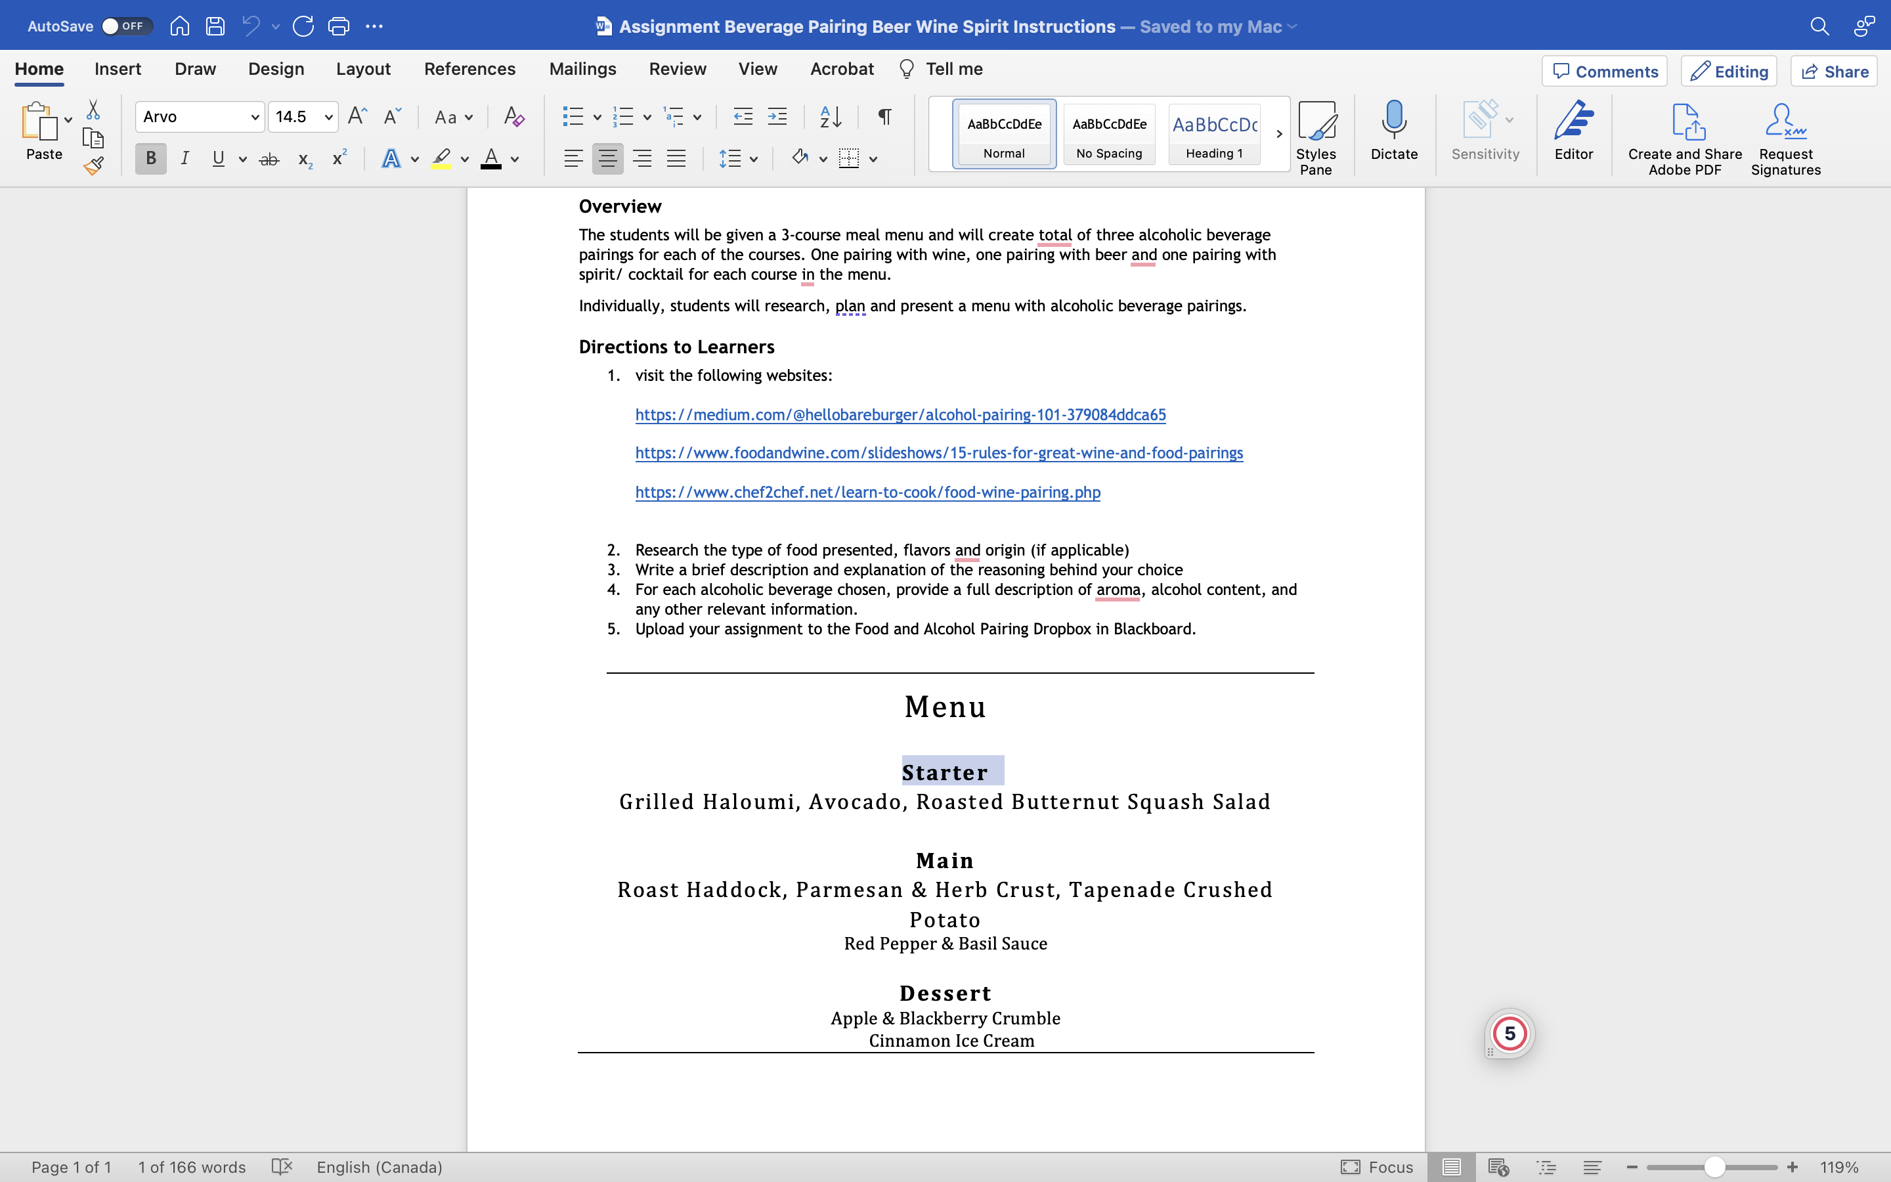Open the Styles Pane

coord(1315,138)
